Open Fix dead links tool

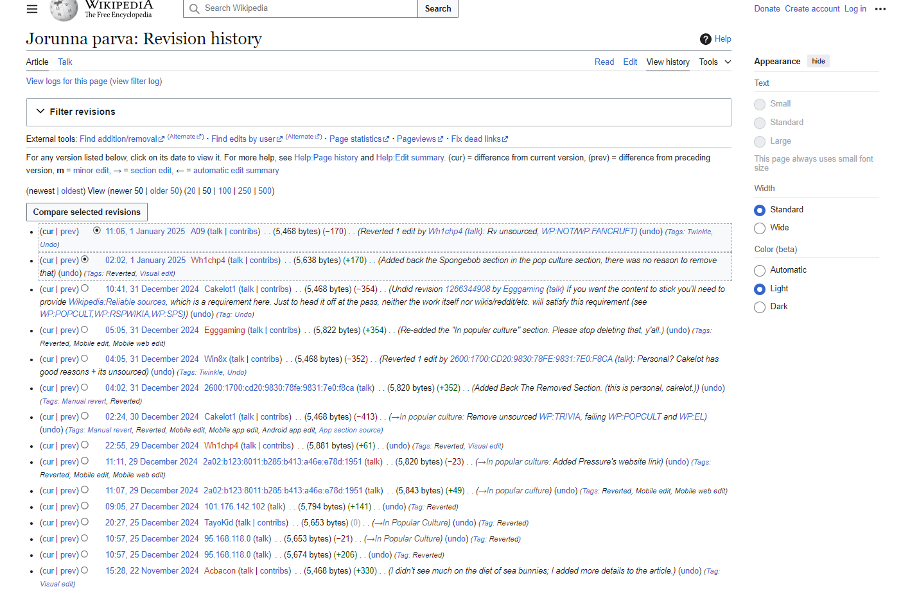(x=480, y=139)
